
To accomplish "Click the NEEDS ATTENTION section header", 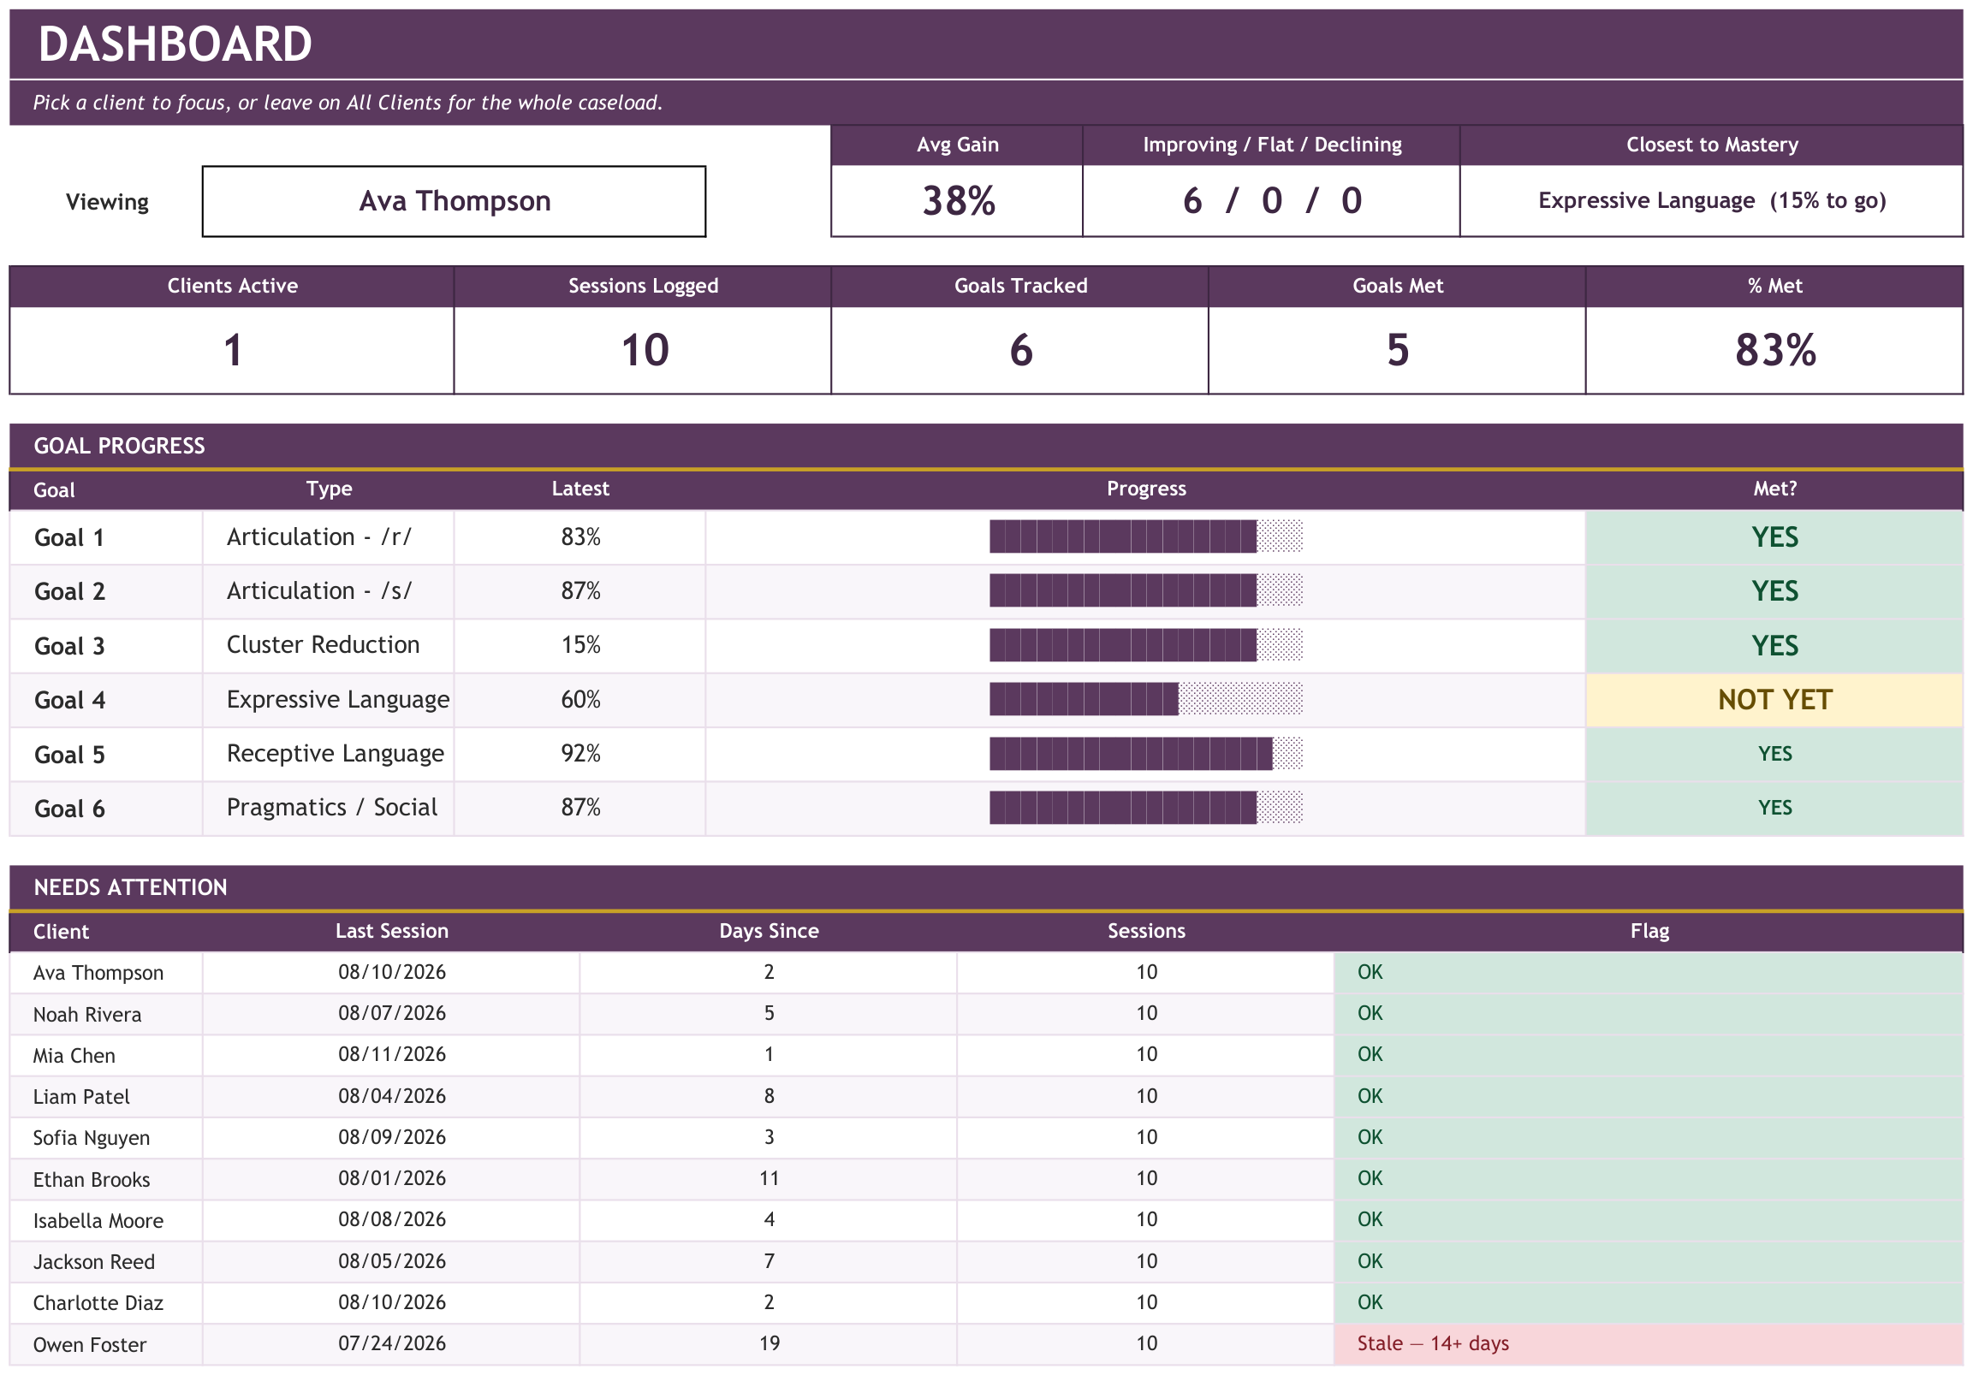I will pyautogui.click(x=986, y=887).
